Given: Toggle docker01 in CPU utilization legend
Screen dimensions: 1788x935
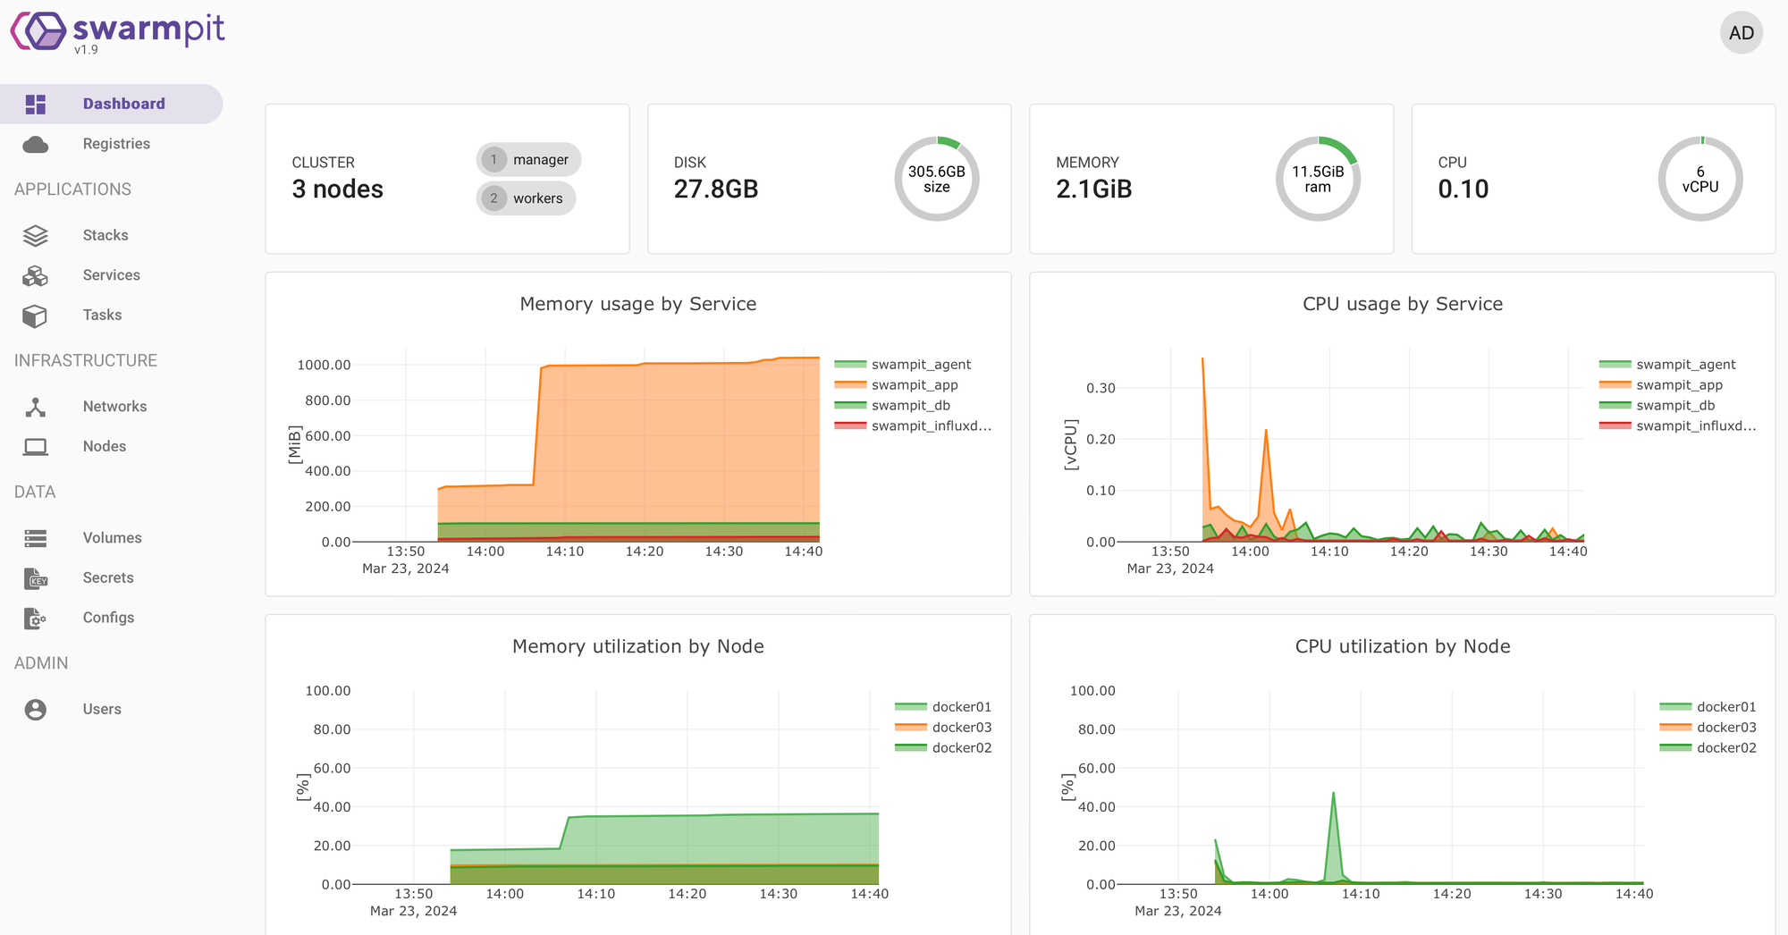Looking at the screenshot, I should pos(1708,707).
